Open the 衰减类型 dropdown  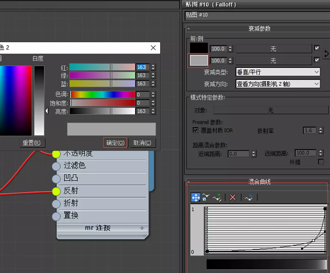pos(278,72)
